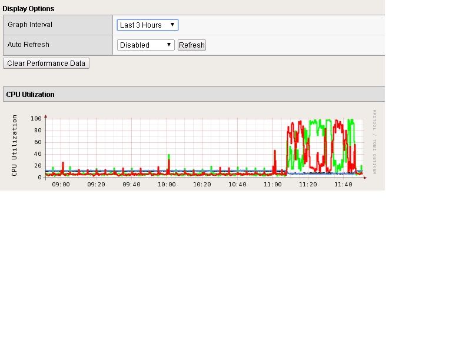Image resolution: width=452 pixels, height=361 pixels.
Task: Click the 11:00 time label on graph
Action: coord(272,185)
